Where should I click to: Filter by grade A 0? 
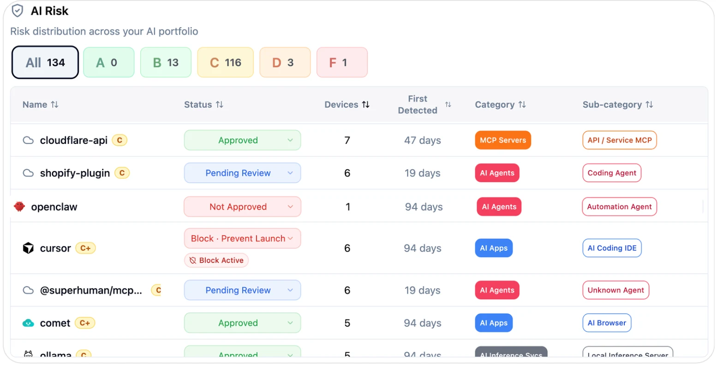tap(109, 62)
